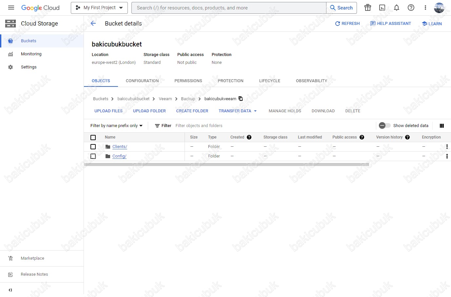Expand the Transfer Data dropdown
This screenshot has width=451, height=297.
238,111
